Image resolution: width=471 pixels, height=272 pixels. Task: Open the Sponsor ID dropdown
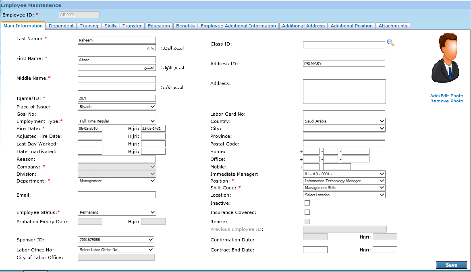pos(116,240)
